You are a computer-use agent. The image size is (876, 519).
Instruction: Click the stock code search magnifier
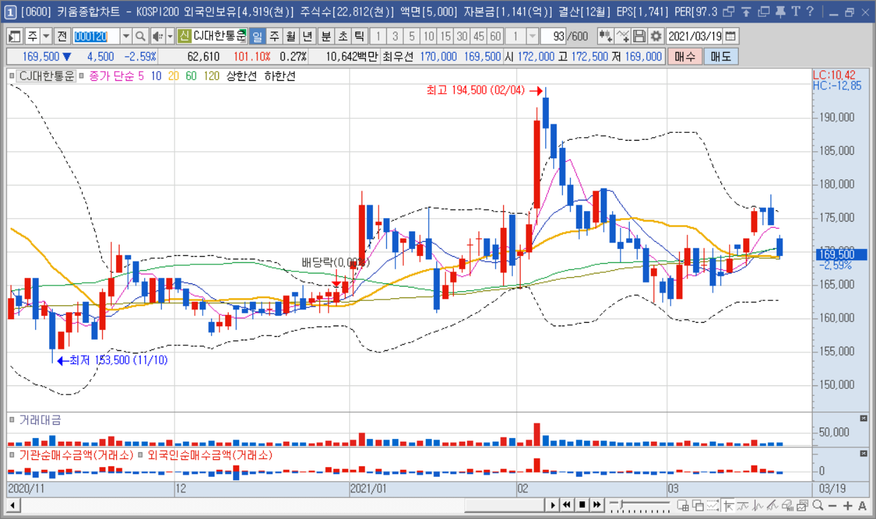point(140,37)
